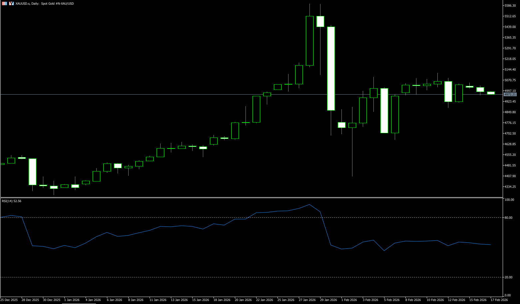Click the 25 Dec 2025 date label
The height and width of the screenshot is (304, 520).
point(9,300)
